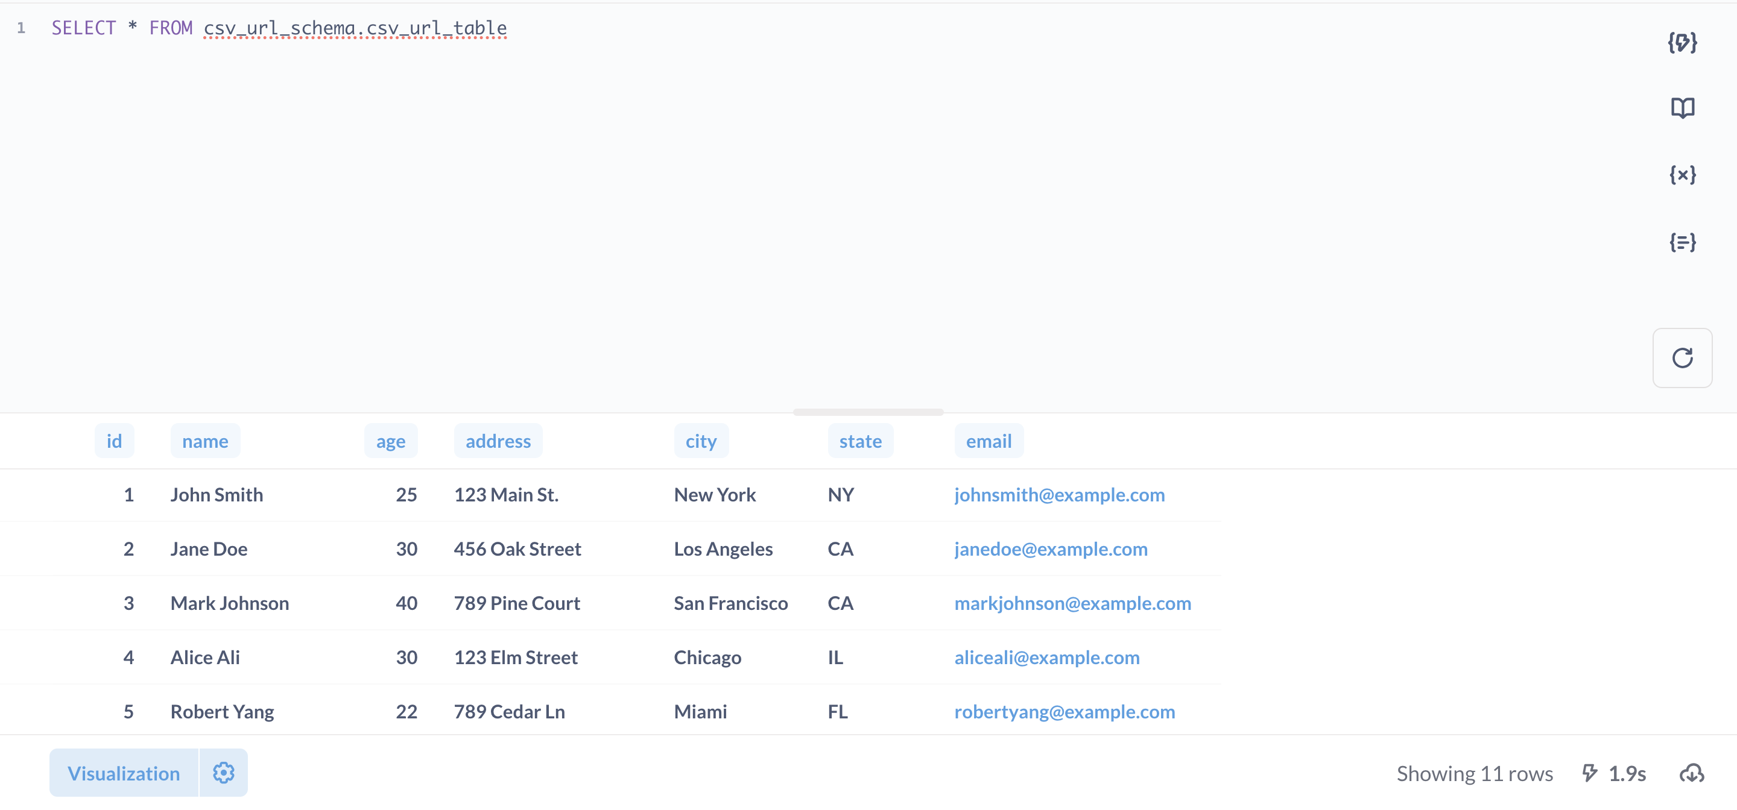This screenshot has width=1737, height=810.
Task: Click the email column header
Action: 989,441
